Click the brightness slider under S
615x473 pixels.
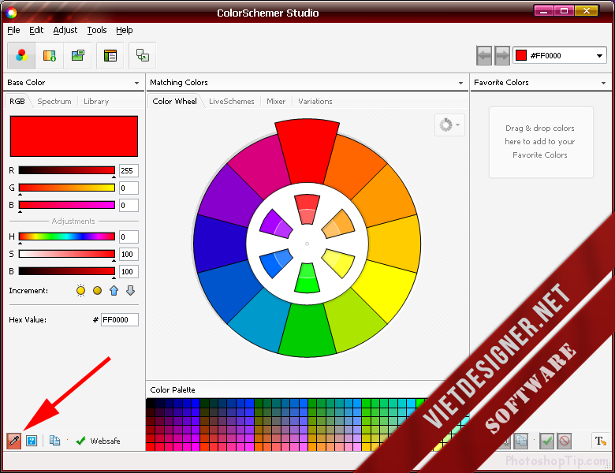tap(67, 271)
